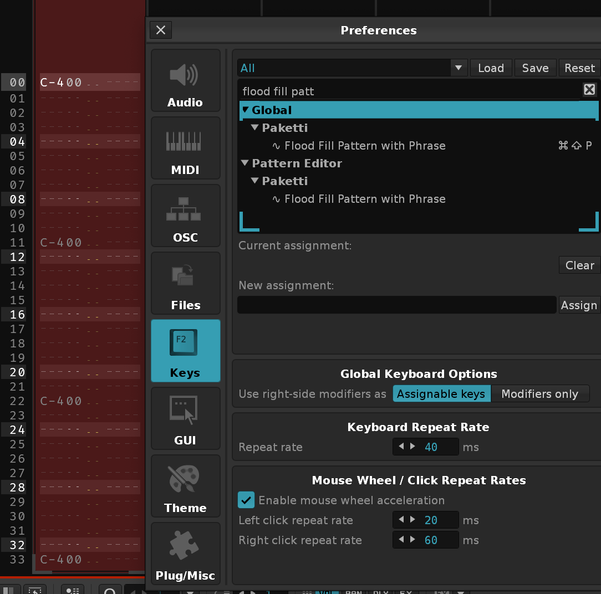Screen dimensions: 601x594
Task: Open the OSC preferences section
Action: point(185,216)
